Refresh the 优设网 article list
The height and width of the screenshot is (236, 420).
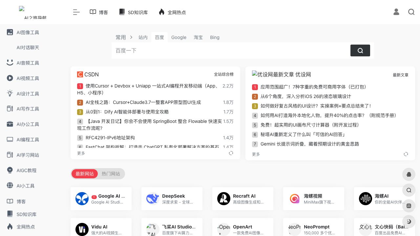point(406,154)
